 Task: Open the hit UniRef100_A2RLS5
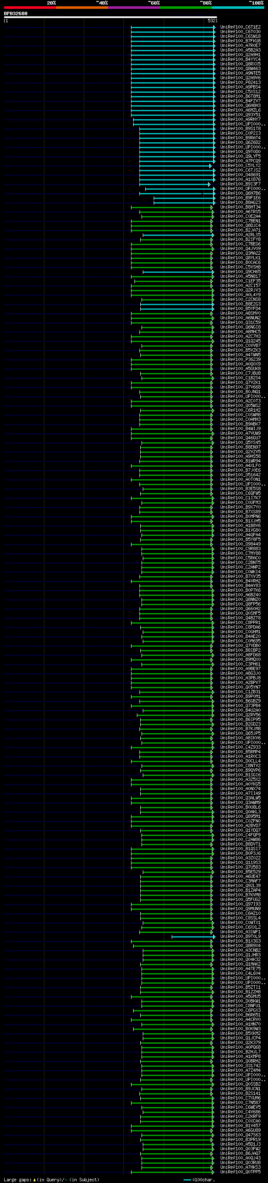pos(240,235)
